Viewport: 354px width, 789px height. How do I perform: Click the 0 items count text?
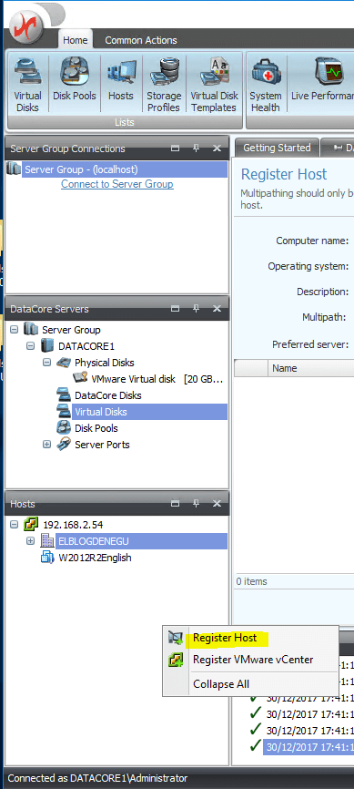(x=251, y=581)
